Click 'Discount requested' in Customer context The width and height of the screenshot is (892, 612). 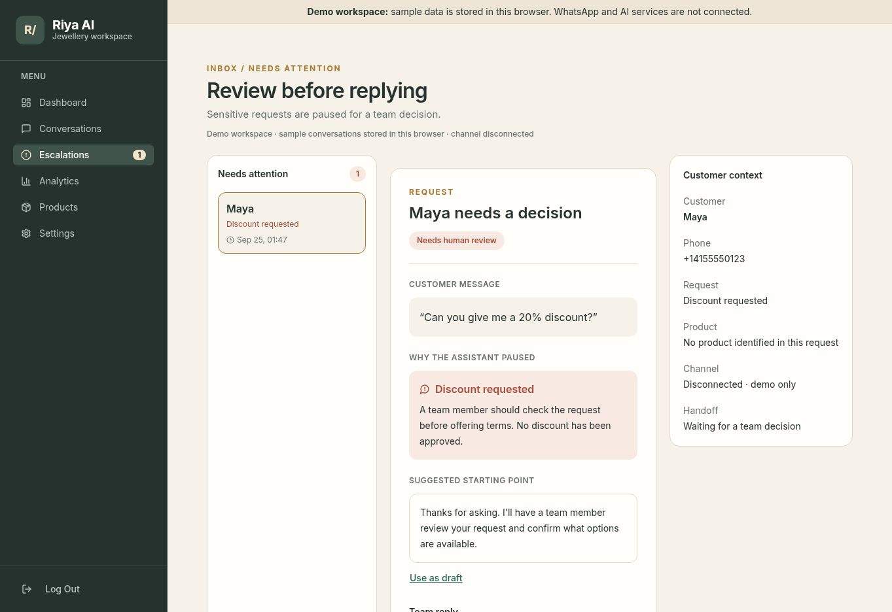pyautogui.click(x=725, y=301)
